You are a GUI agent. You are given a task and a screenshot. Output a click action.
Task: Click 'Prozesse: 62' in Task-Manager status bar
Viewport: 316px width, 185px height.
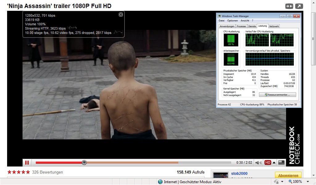pos(224,105)
